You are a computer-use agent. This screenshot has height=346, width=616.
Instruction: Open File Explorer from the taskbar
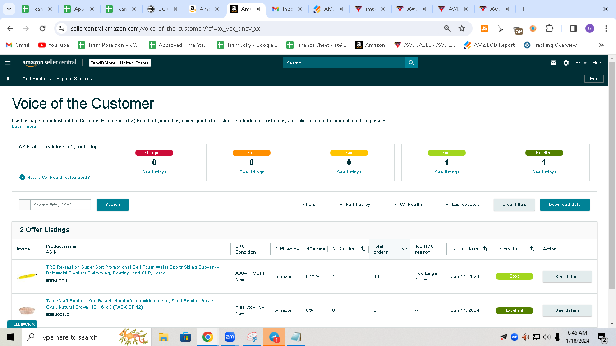[x=163, y=337]
